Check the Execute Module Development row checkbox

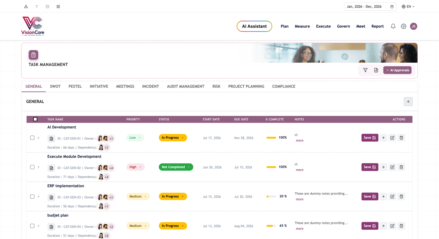pyautogui.click(x=32, y=167)
